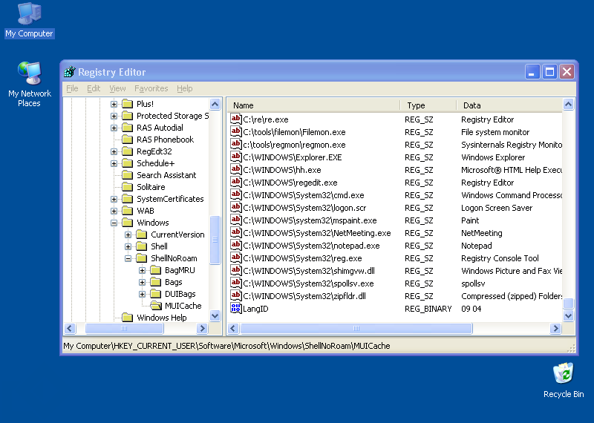Click the tree pane scroll right arrow

tap(203, 328)
